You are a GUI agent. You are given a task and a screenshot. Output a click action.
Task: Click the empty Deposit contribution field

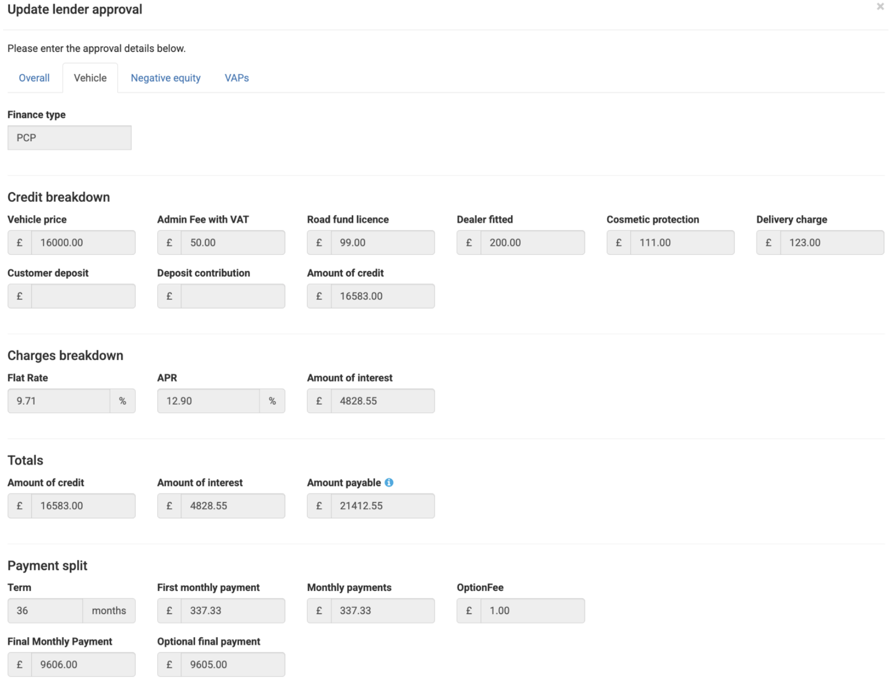pos(232,296)
